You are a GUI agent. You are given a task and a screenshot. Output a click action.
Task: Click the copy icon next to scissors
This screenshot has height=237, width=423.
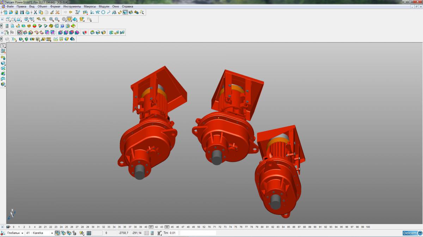pos(41,12)
